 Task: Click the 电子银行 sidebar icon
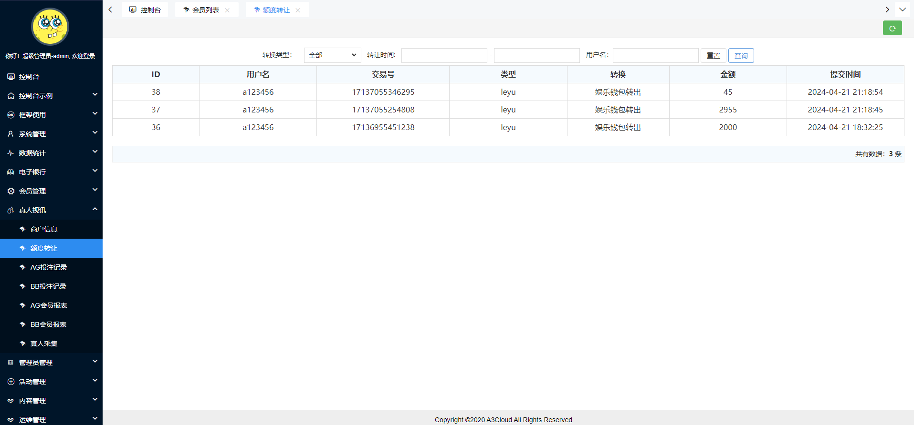point(11,172)
